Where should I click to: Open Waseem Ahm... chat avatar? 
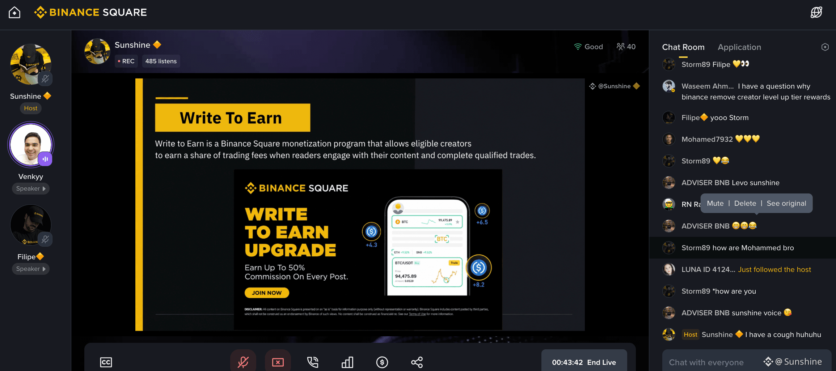point(669,86)
